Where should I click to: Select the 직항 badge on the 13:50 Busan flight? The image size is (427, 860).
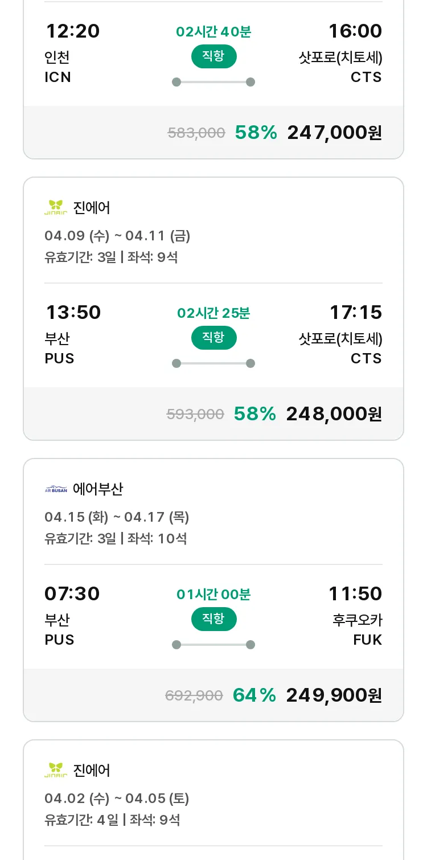click(213, 338)
